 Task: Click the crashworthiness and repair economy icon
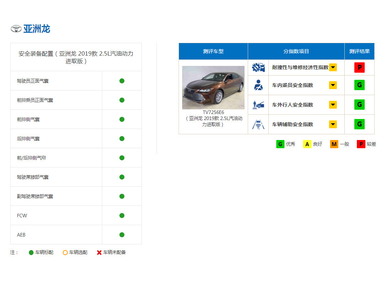pyautogui.click(x=258, y=67)
